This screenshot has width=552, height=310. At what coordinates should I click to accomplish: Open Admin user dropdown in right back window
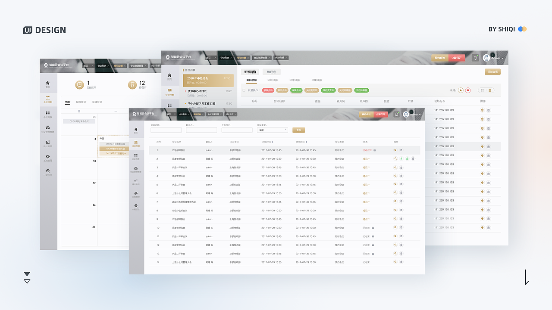click(493, 58)
